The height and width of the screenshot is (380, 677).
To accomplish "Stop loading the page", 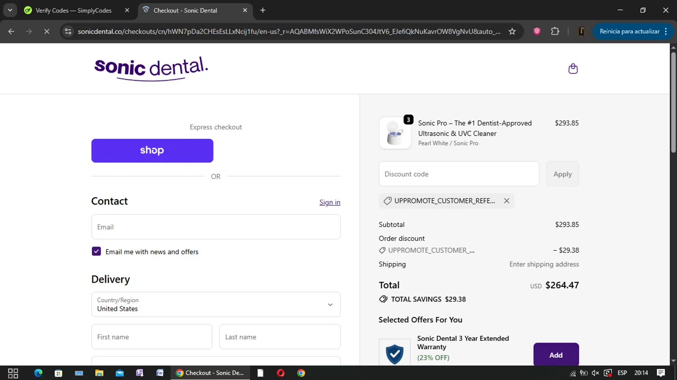I will click(x=46, y=32).
